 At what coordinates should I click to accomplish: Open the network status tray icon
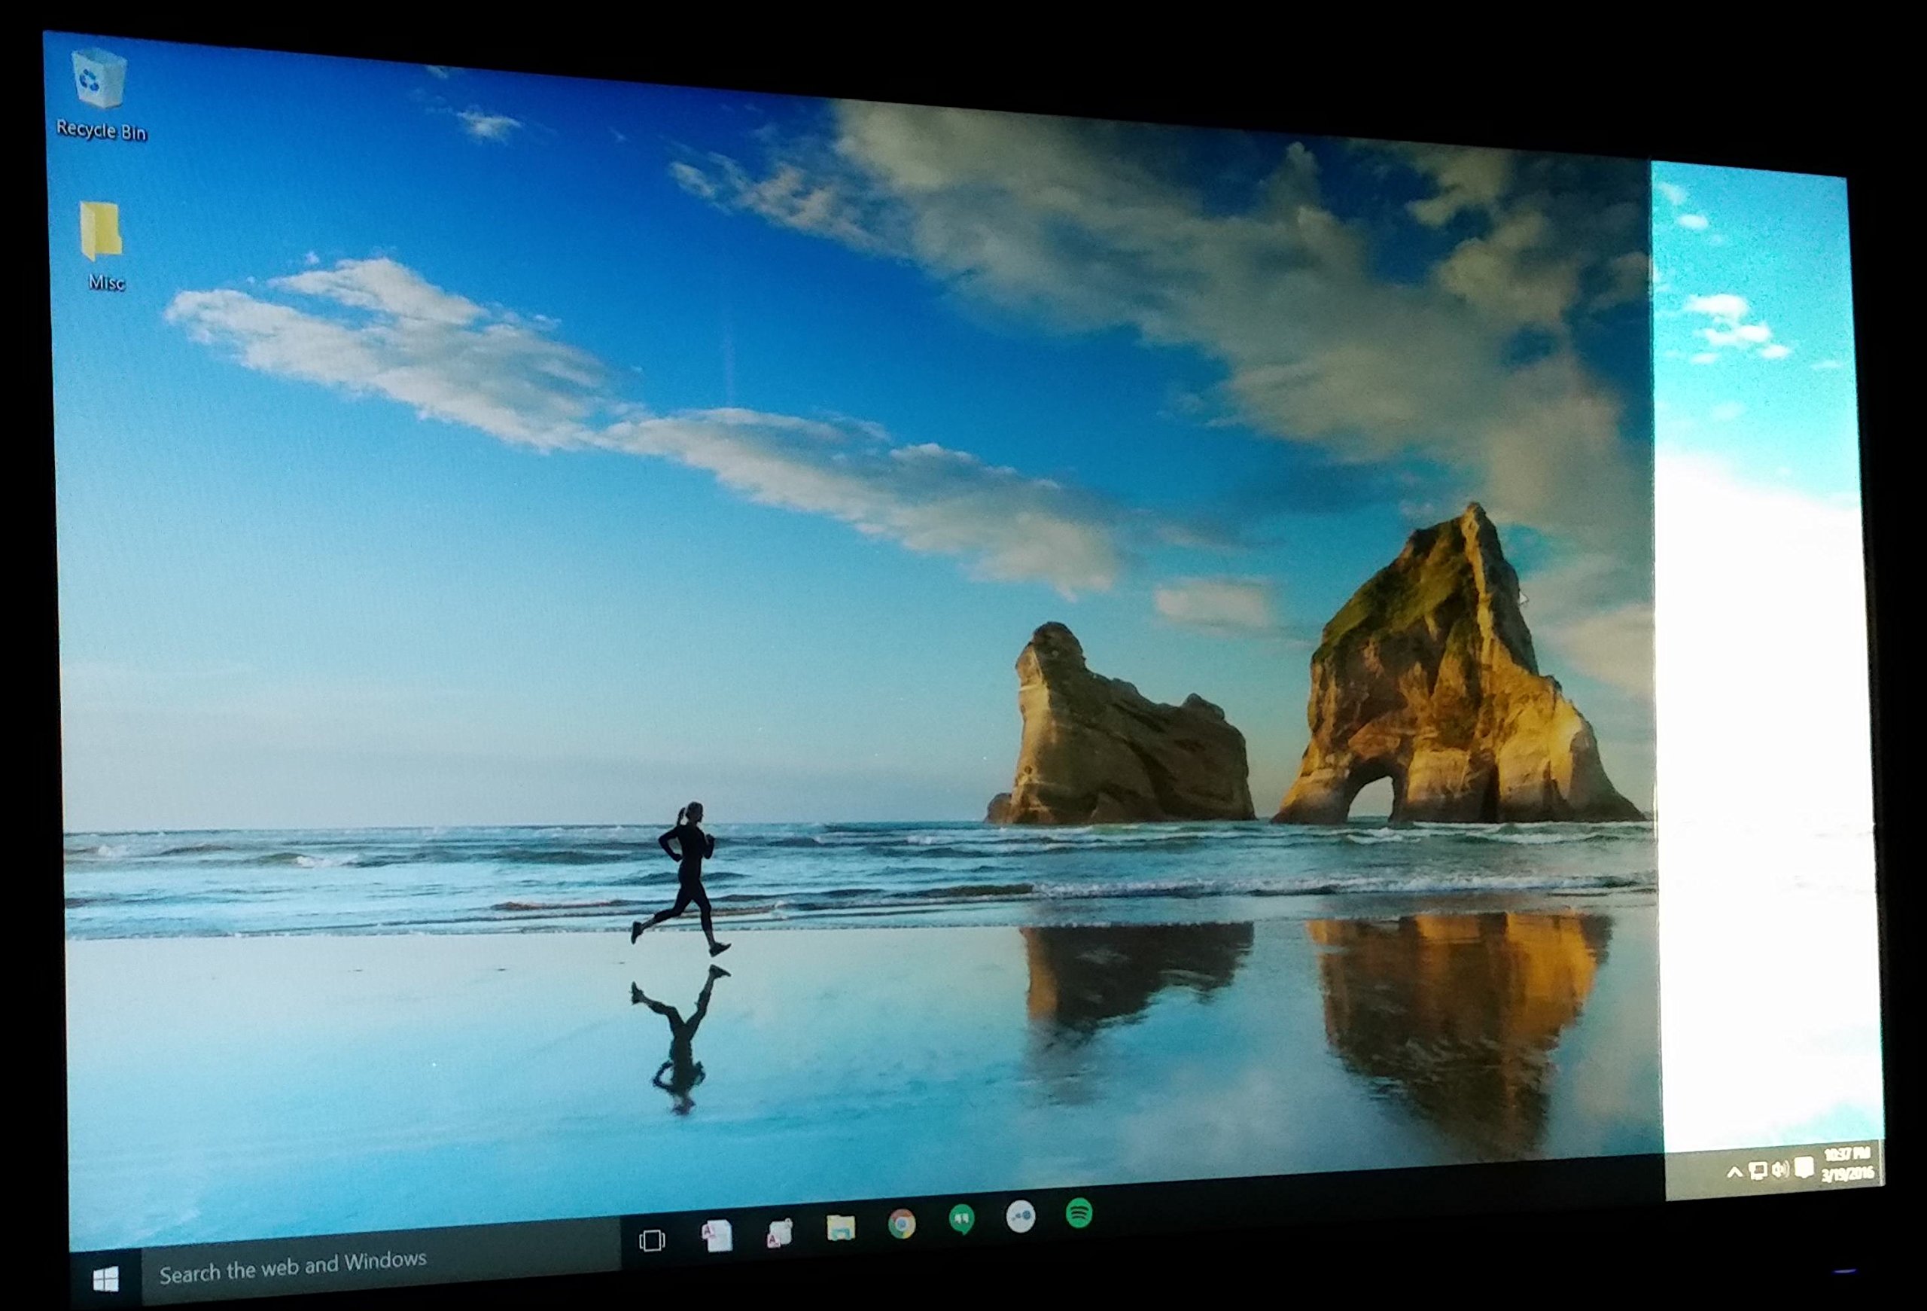click(1757, 1171)
